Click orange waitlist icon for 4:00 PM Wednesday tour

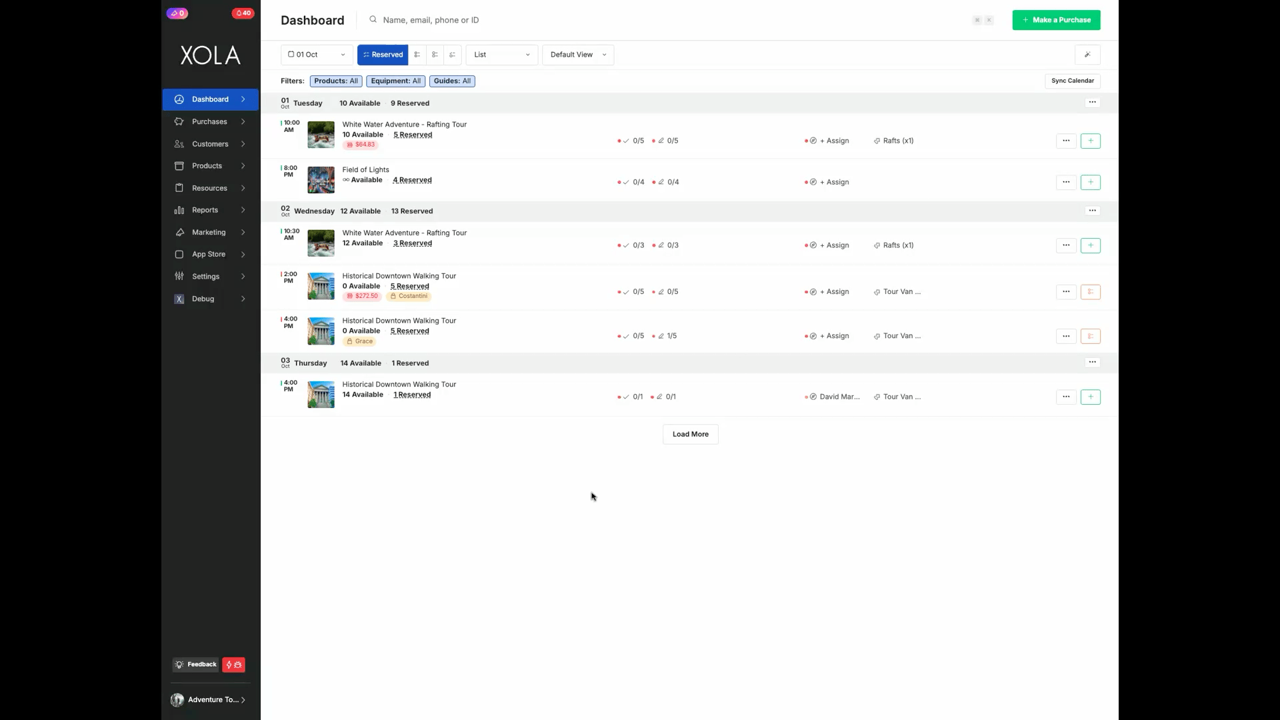[1091, 336]
